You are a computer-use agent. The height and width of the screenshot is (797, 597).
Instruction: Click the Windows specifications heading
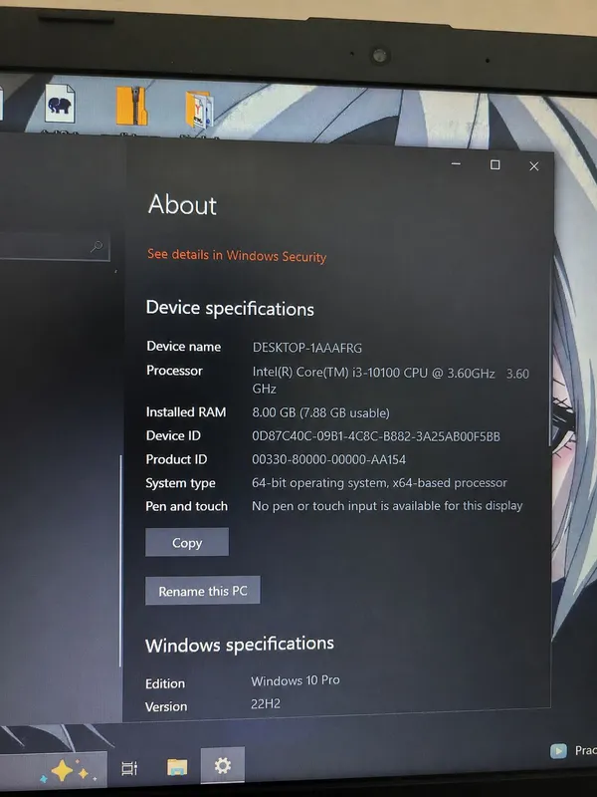pyautogui.click(x=240, y=645)
